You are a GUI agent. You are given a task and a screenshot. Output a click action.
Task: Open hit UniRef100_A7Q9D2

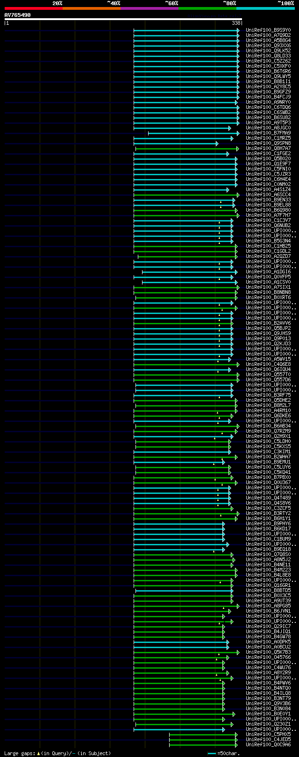tap(268, 36)
